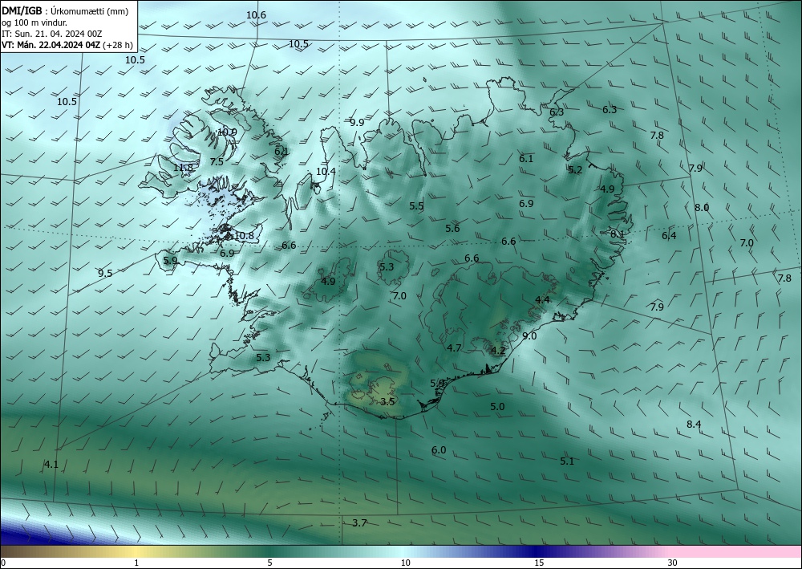Select the 10.9 value over the Westfjords
This screenshot has height=569, width=802.
pyautogui.click(x=227, y=132)
